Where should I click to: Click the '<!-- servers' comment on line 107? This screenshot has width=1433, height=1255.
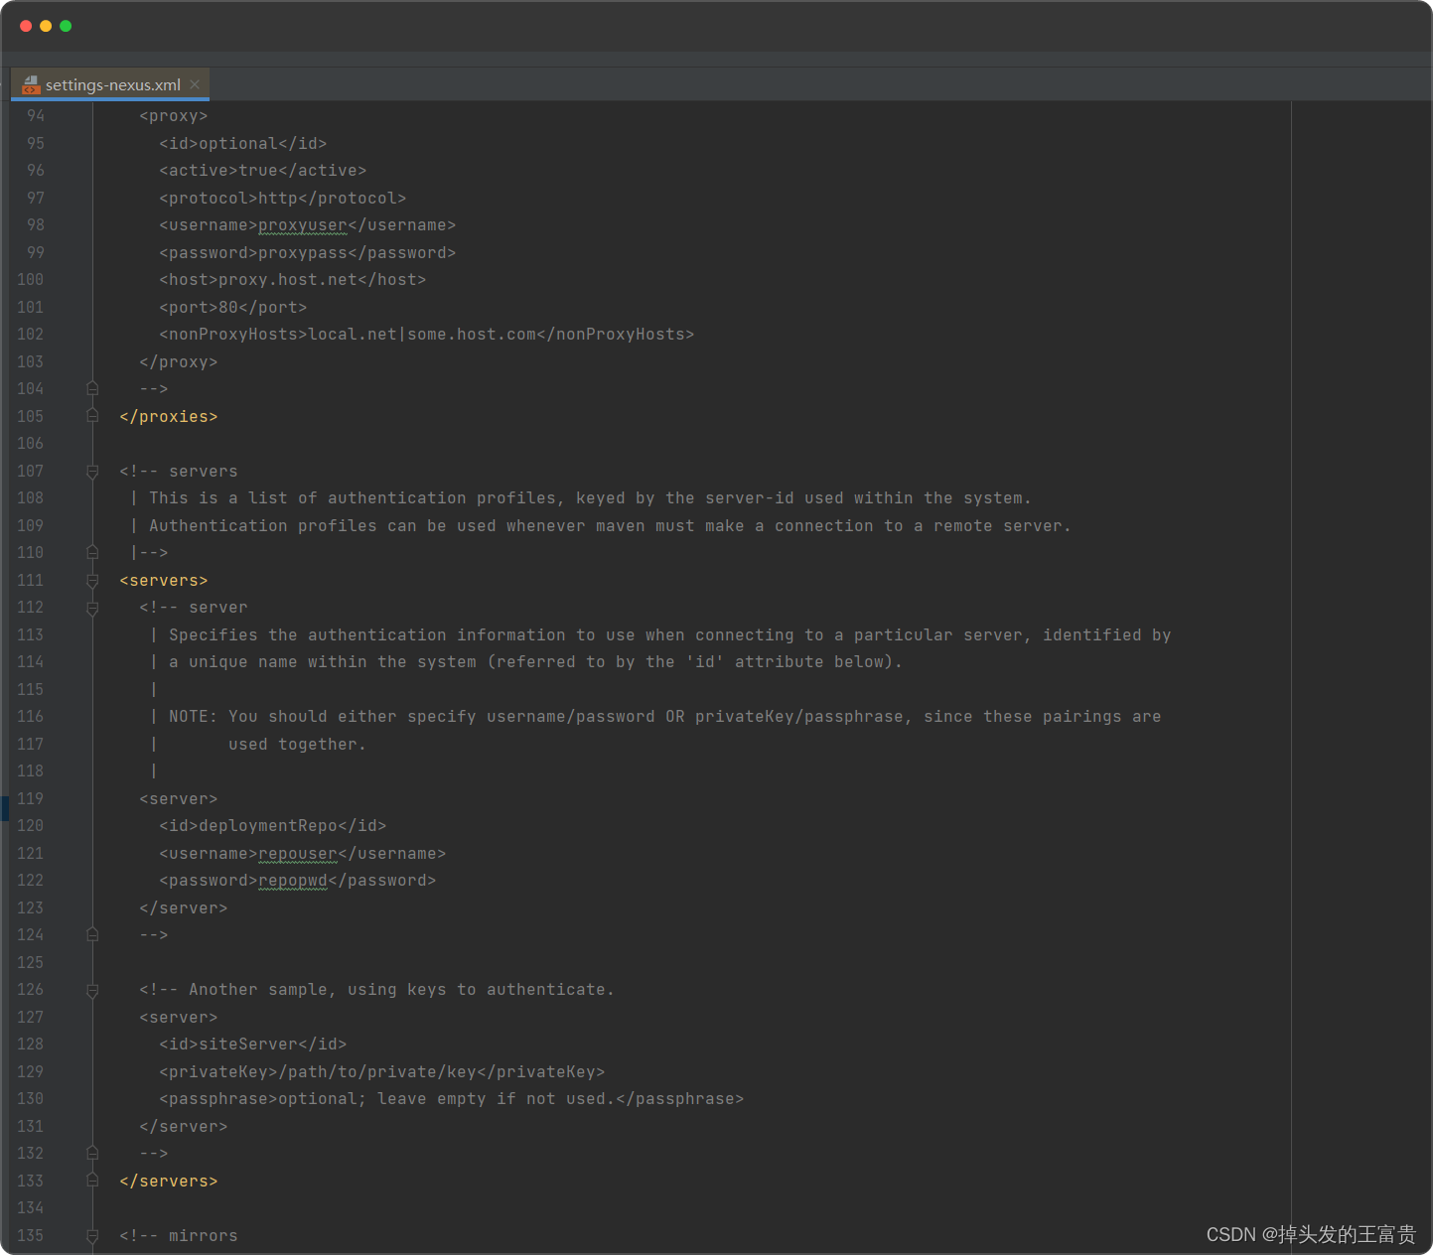[179, 471]
